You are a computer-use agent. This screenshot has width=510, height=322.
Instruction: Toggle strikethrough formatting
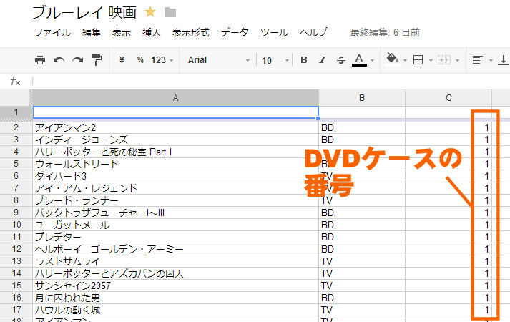click(341, 60)
